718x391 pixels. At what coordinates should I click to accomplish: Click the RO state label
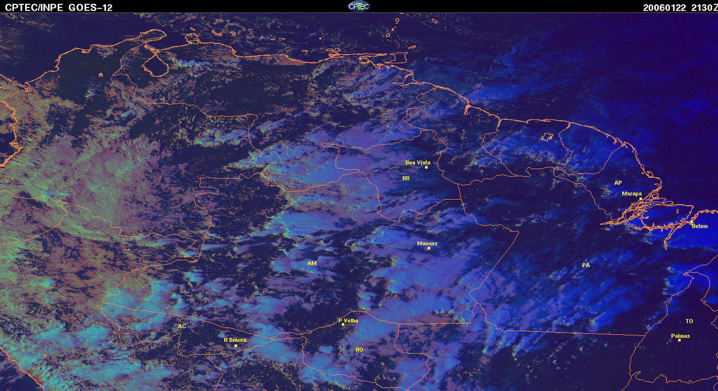tap(359, 349)
